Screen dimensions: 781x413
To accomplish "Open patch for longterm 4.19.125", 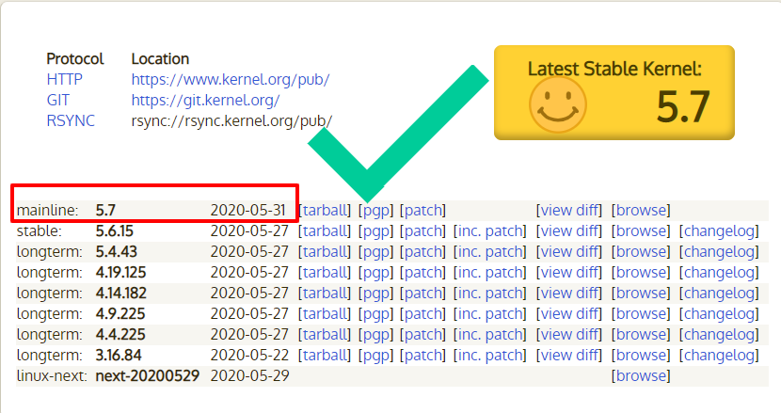I will [x=422, y=273].
